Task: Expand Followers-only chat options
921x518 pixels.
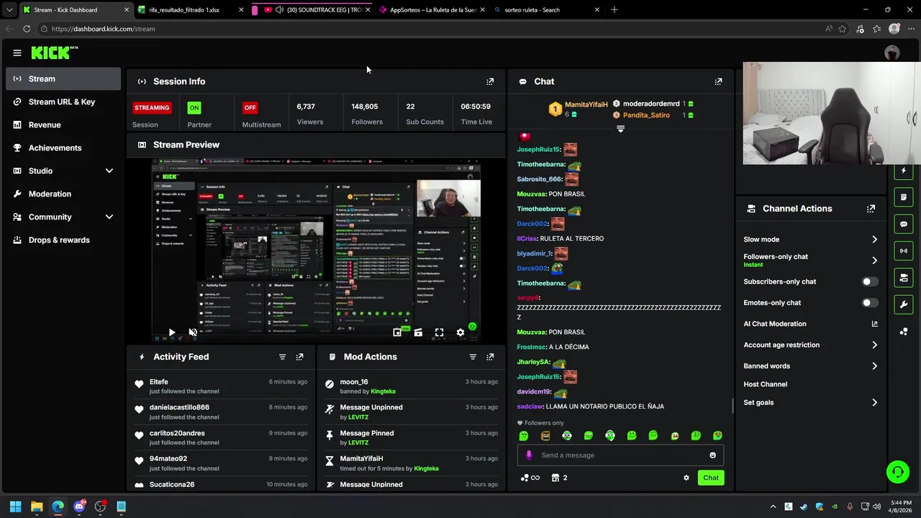Action: (x=874, y=260)
